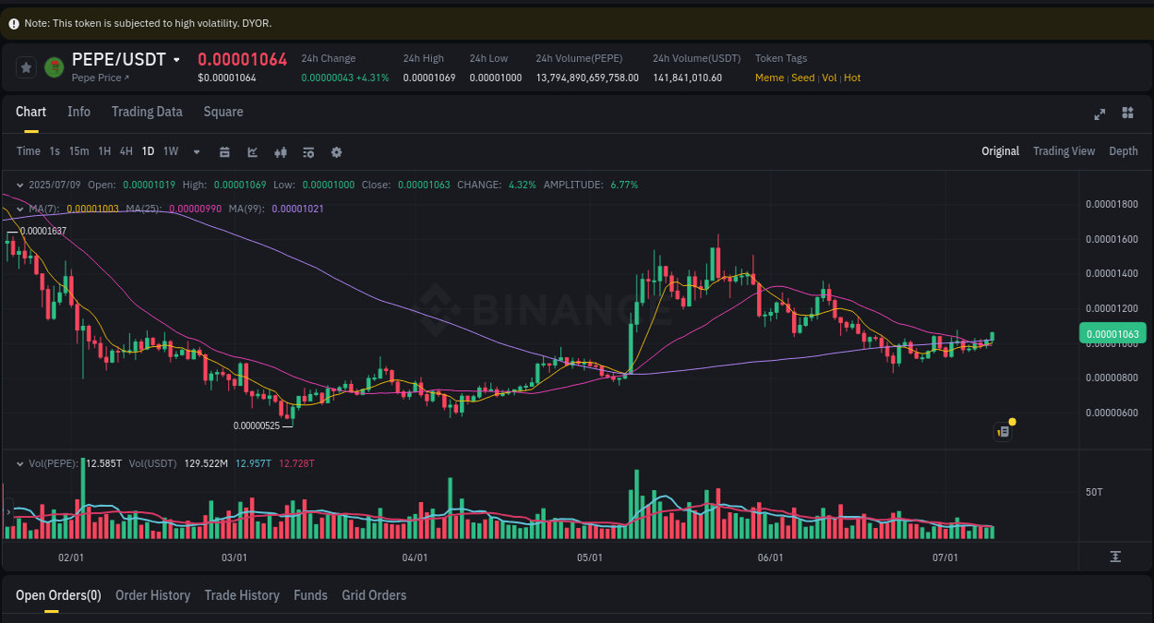Click the green last price label on axis
The image size is (1154, 623).
1113,332
